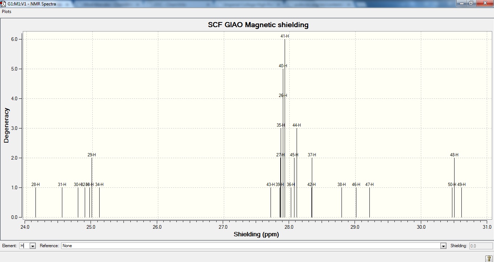This screenshot has width=494, height=262.
Task: Pick the 34-H peak label
Action: [99, 185]
